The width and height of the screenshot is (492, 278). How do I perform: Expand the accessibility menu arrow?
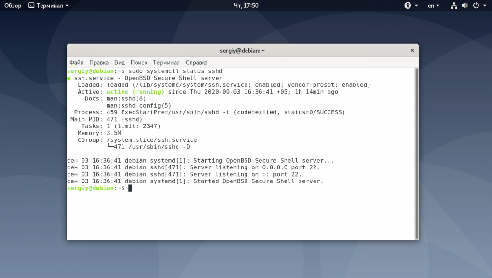point(416,6)
